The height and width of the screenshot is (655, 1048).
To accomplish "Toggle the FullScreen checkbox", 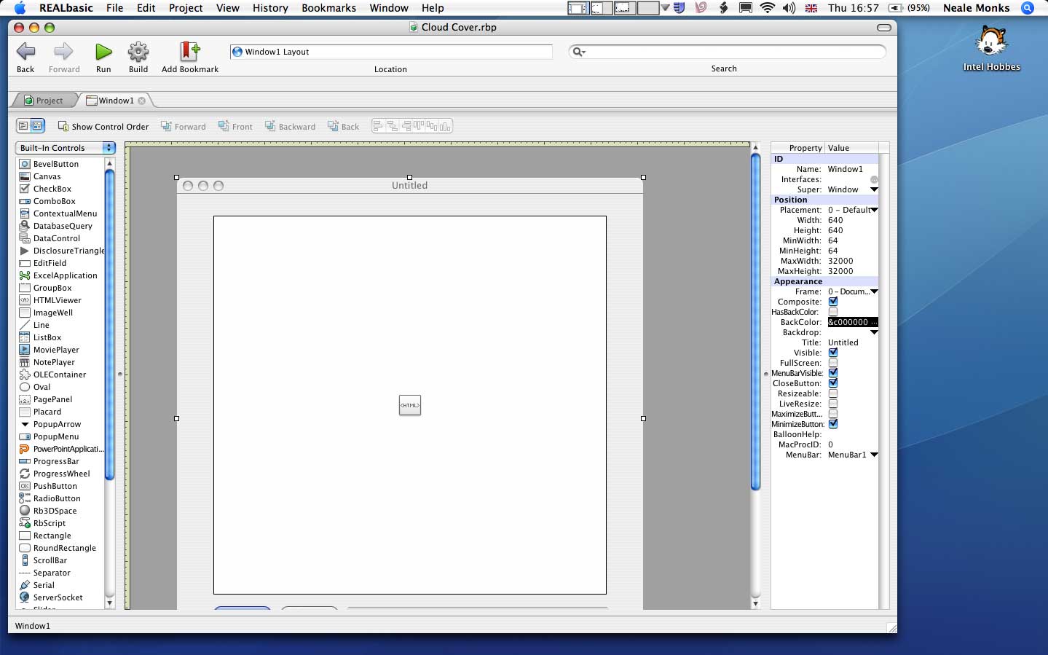I will pos(833,363).
